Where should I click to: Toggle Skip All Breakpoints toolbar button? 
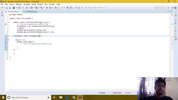pyautogui.click(x=23, y=8)
